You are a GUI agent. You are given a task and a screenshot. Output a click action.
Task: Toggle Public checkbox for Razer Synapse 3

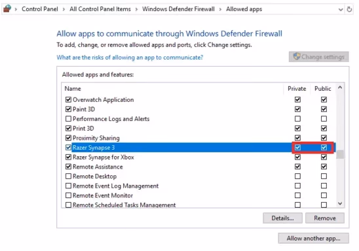click(x=324, y=148)
